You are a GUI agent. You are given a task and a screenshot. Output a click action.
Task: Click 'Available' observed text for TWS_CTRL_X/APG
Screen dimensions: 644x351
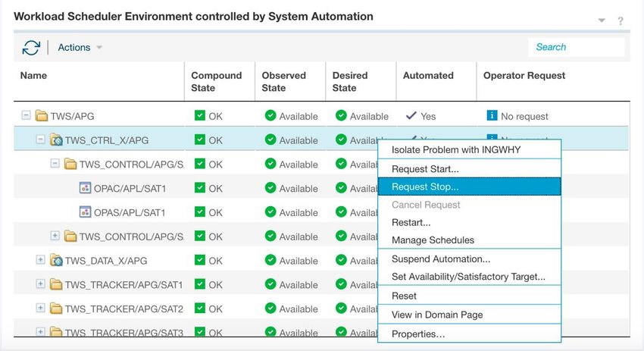tap(299, 140)
